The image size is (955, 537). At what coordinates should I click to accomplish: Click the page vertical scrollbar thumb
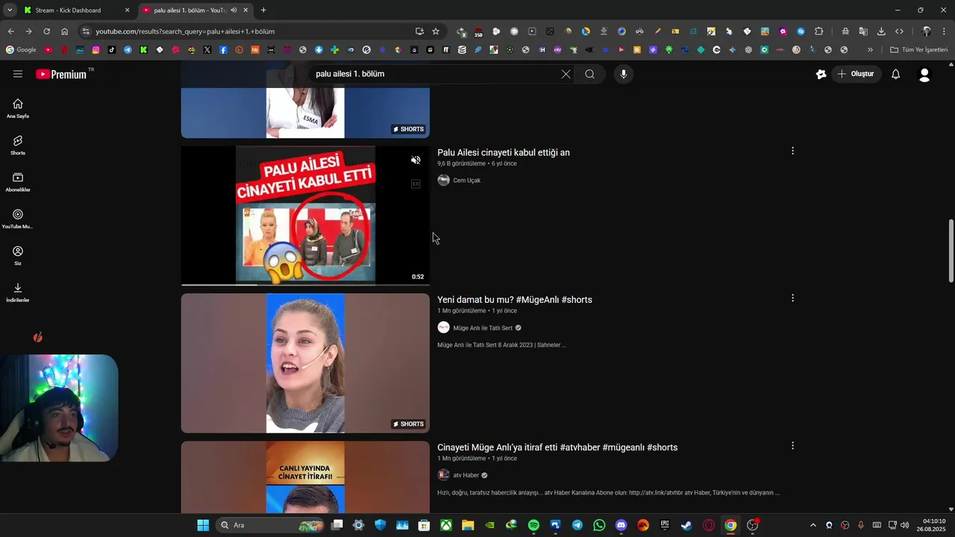pos(951,251)
